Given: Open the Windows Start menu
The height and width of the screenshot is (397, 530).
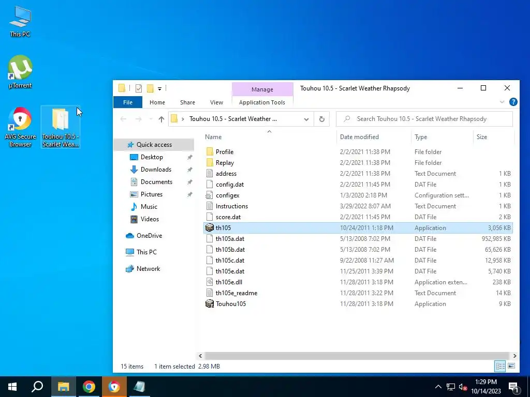Looking at the screenshot, I should [12, 387].
